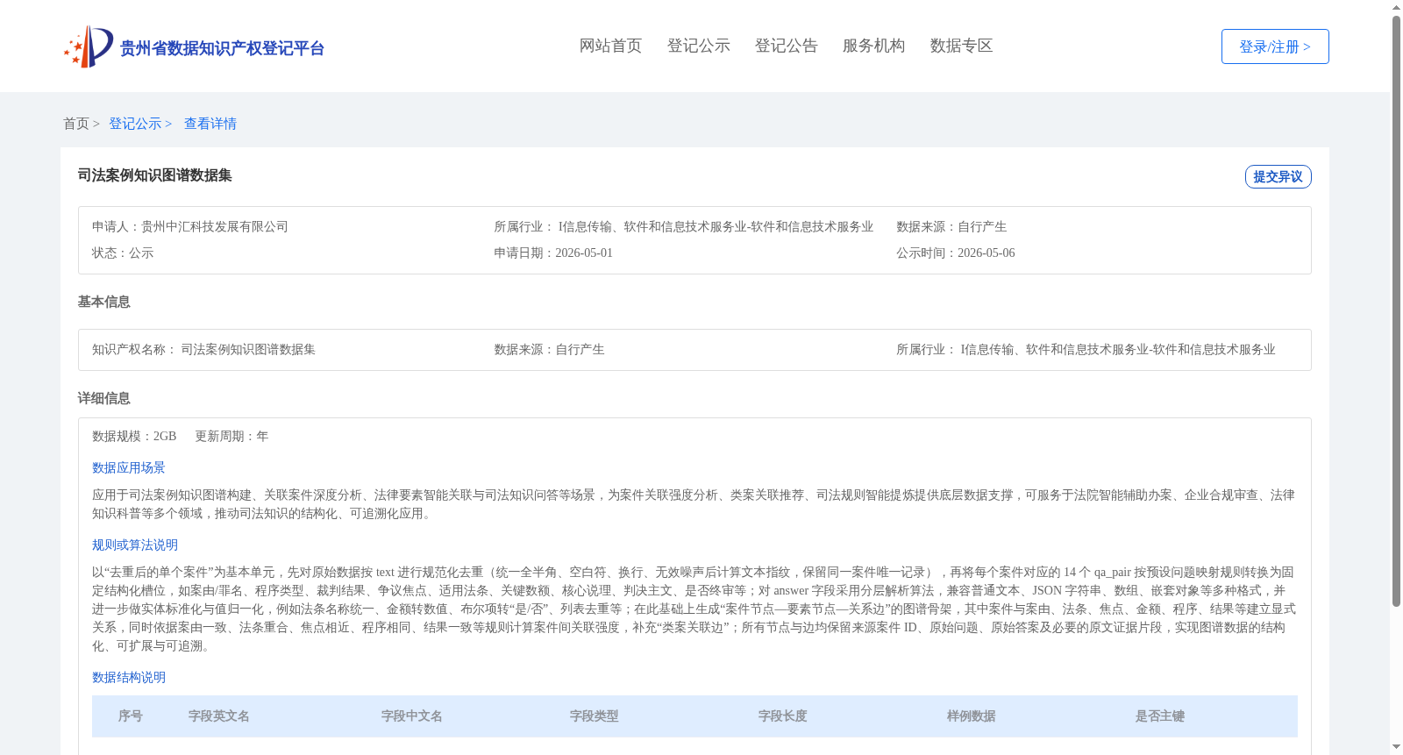The width and height of the screenshot is (1403, 755).
Task: Go to 首页 in breadcrumb
Action: pyautogui.click(x=76, y=124)
